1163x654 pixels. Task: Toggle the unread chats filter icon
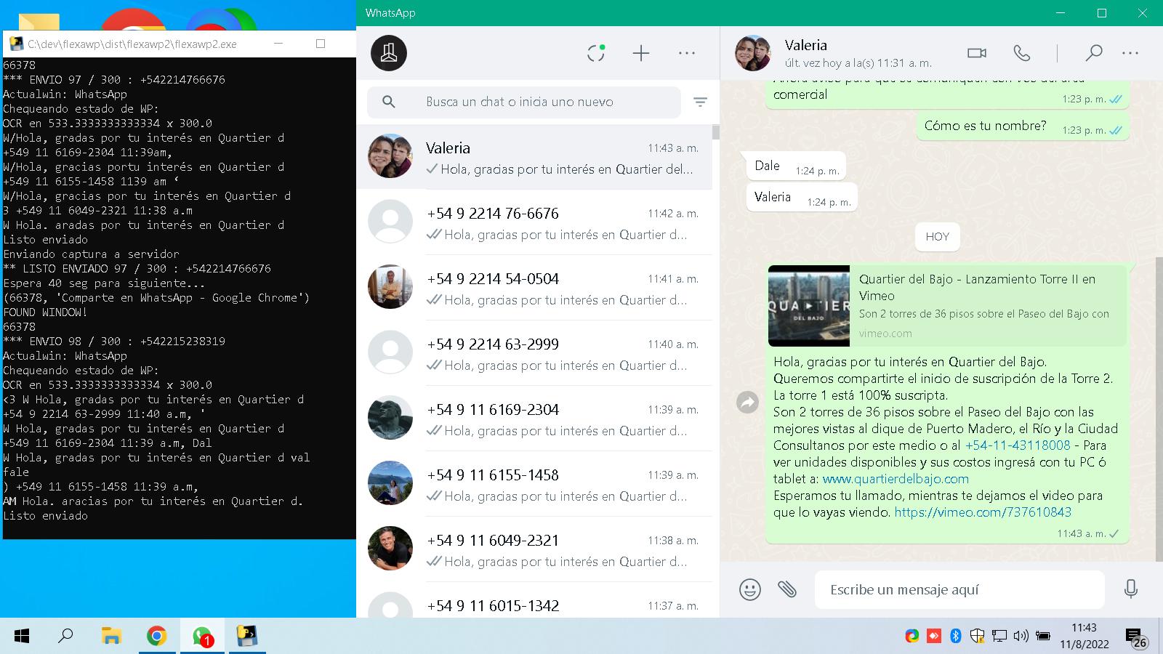(700, 102)
